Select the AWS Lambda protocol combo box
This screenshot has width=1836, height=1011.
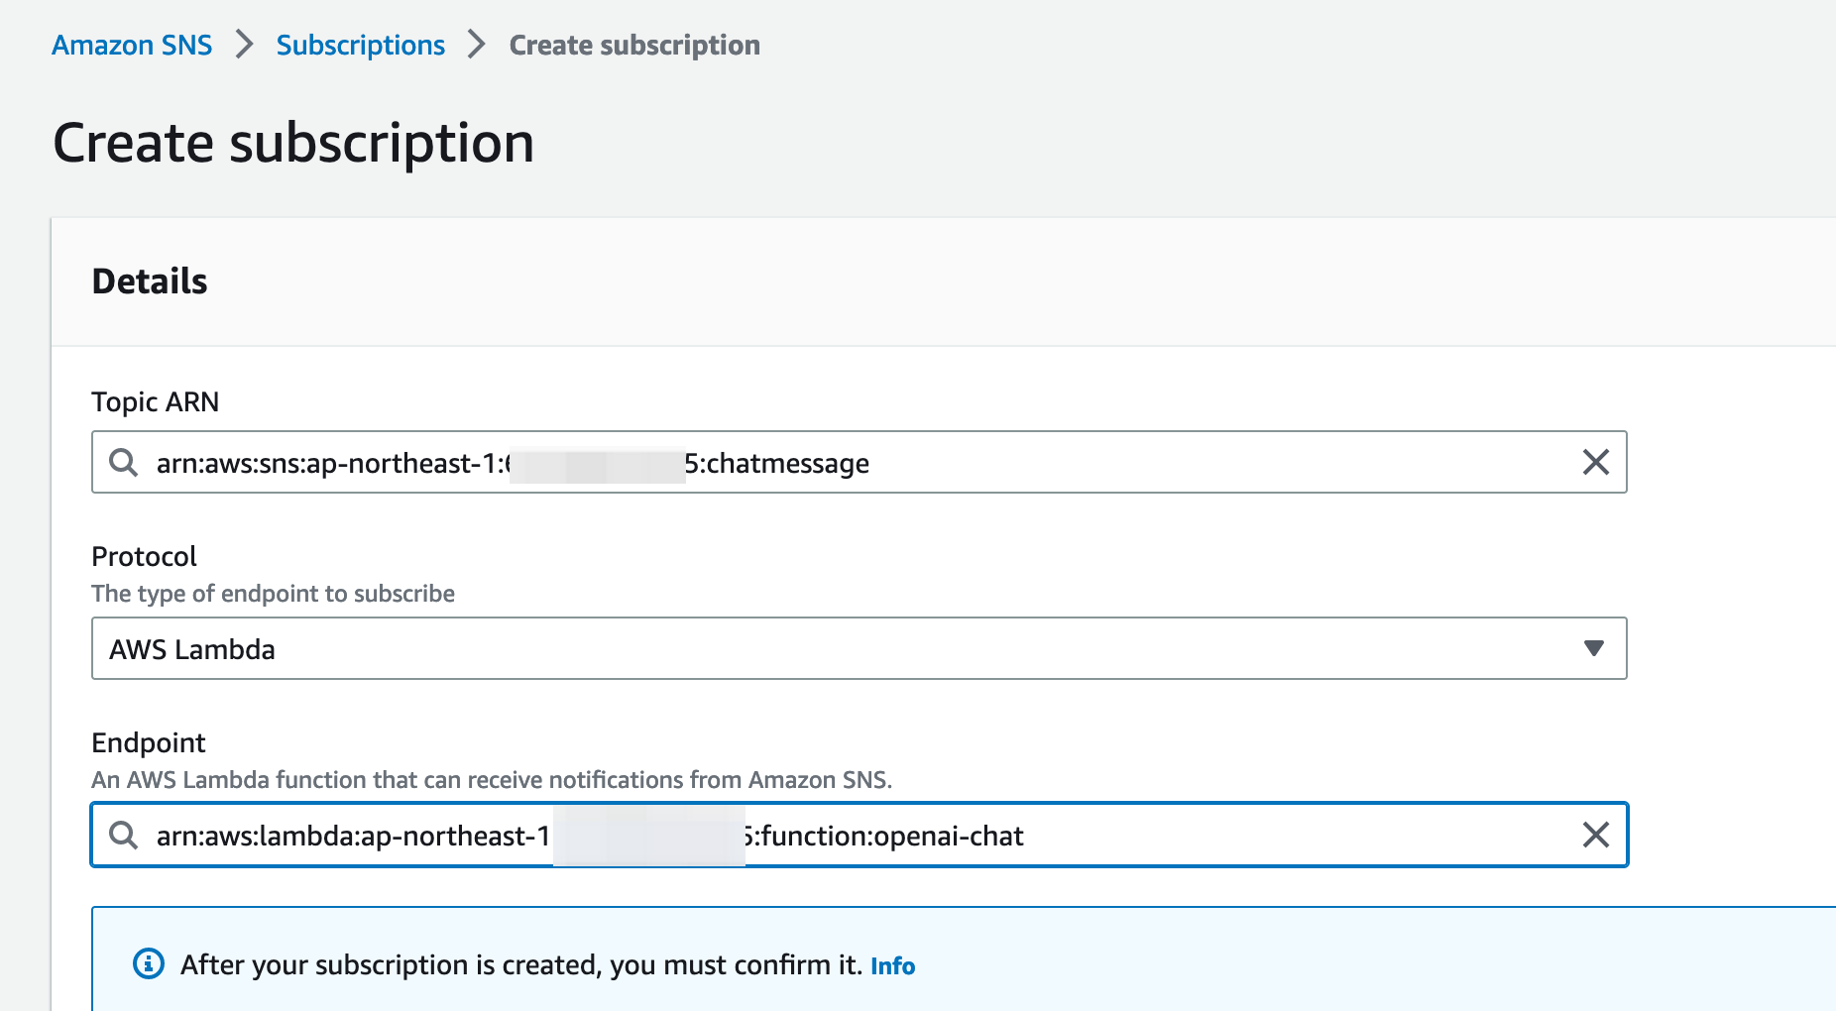coord(843,648)
